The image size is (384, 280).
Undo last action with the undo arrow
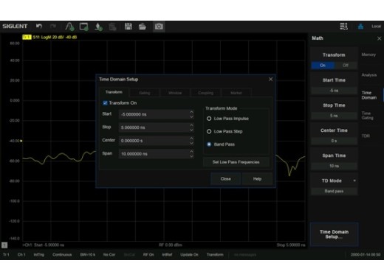(39, 26)
